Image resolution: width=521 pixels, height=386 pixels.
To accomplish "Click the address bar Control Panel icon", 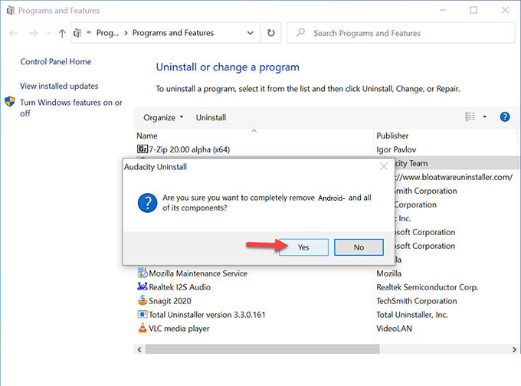I will click(x=77, y=33).
